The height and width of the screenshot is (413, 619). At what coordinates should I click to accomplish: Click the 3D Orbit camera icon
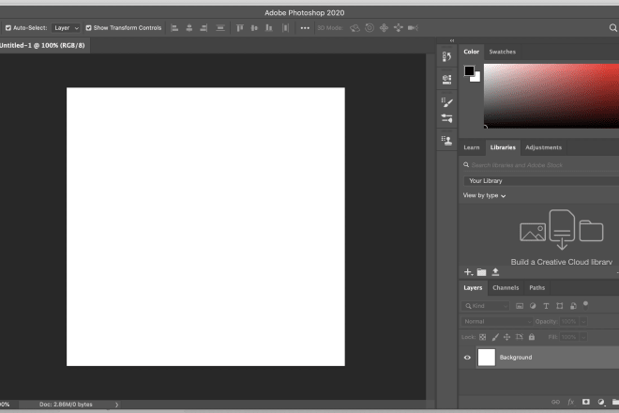click(x=355, y=28)
